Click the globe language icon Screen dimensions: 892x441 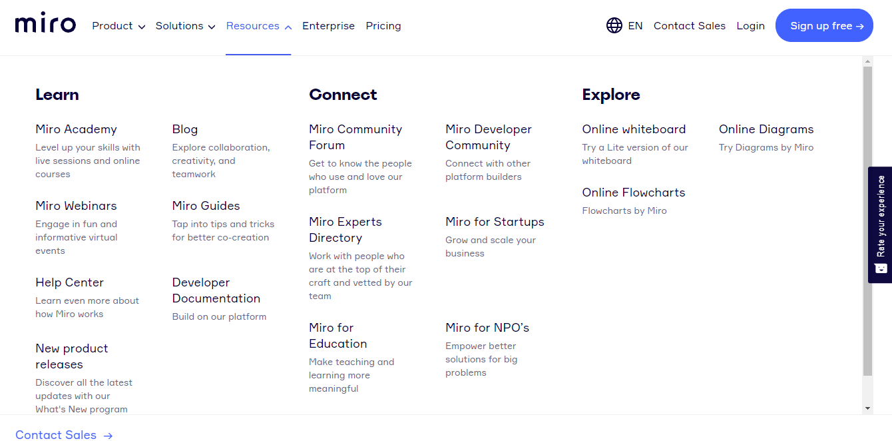[614, 25]
